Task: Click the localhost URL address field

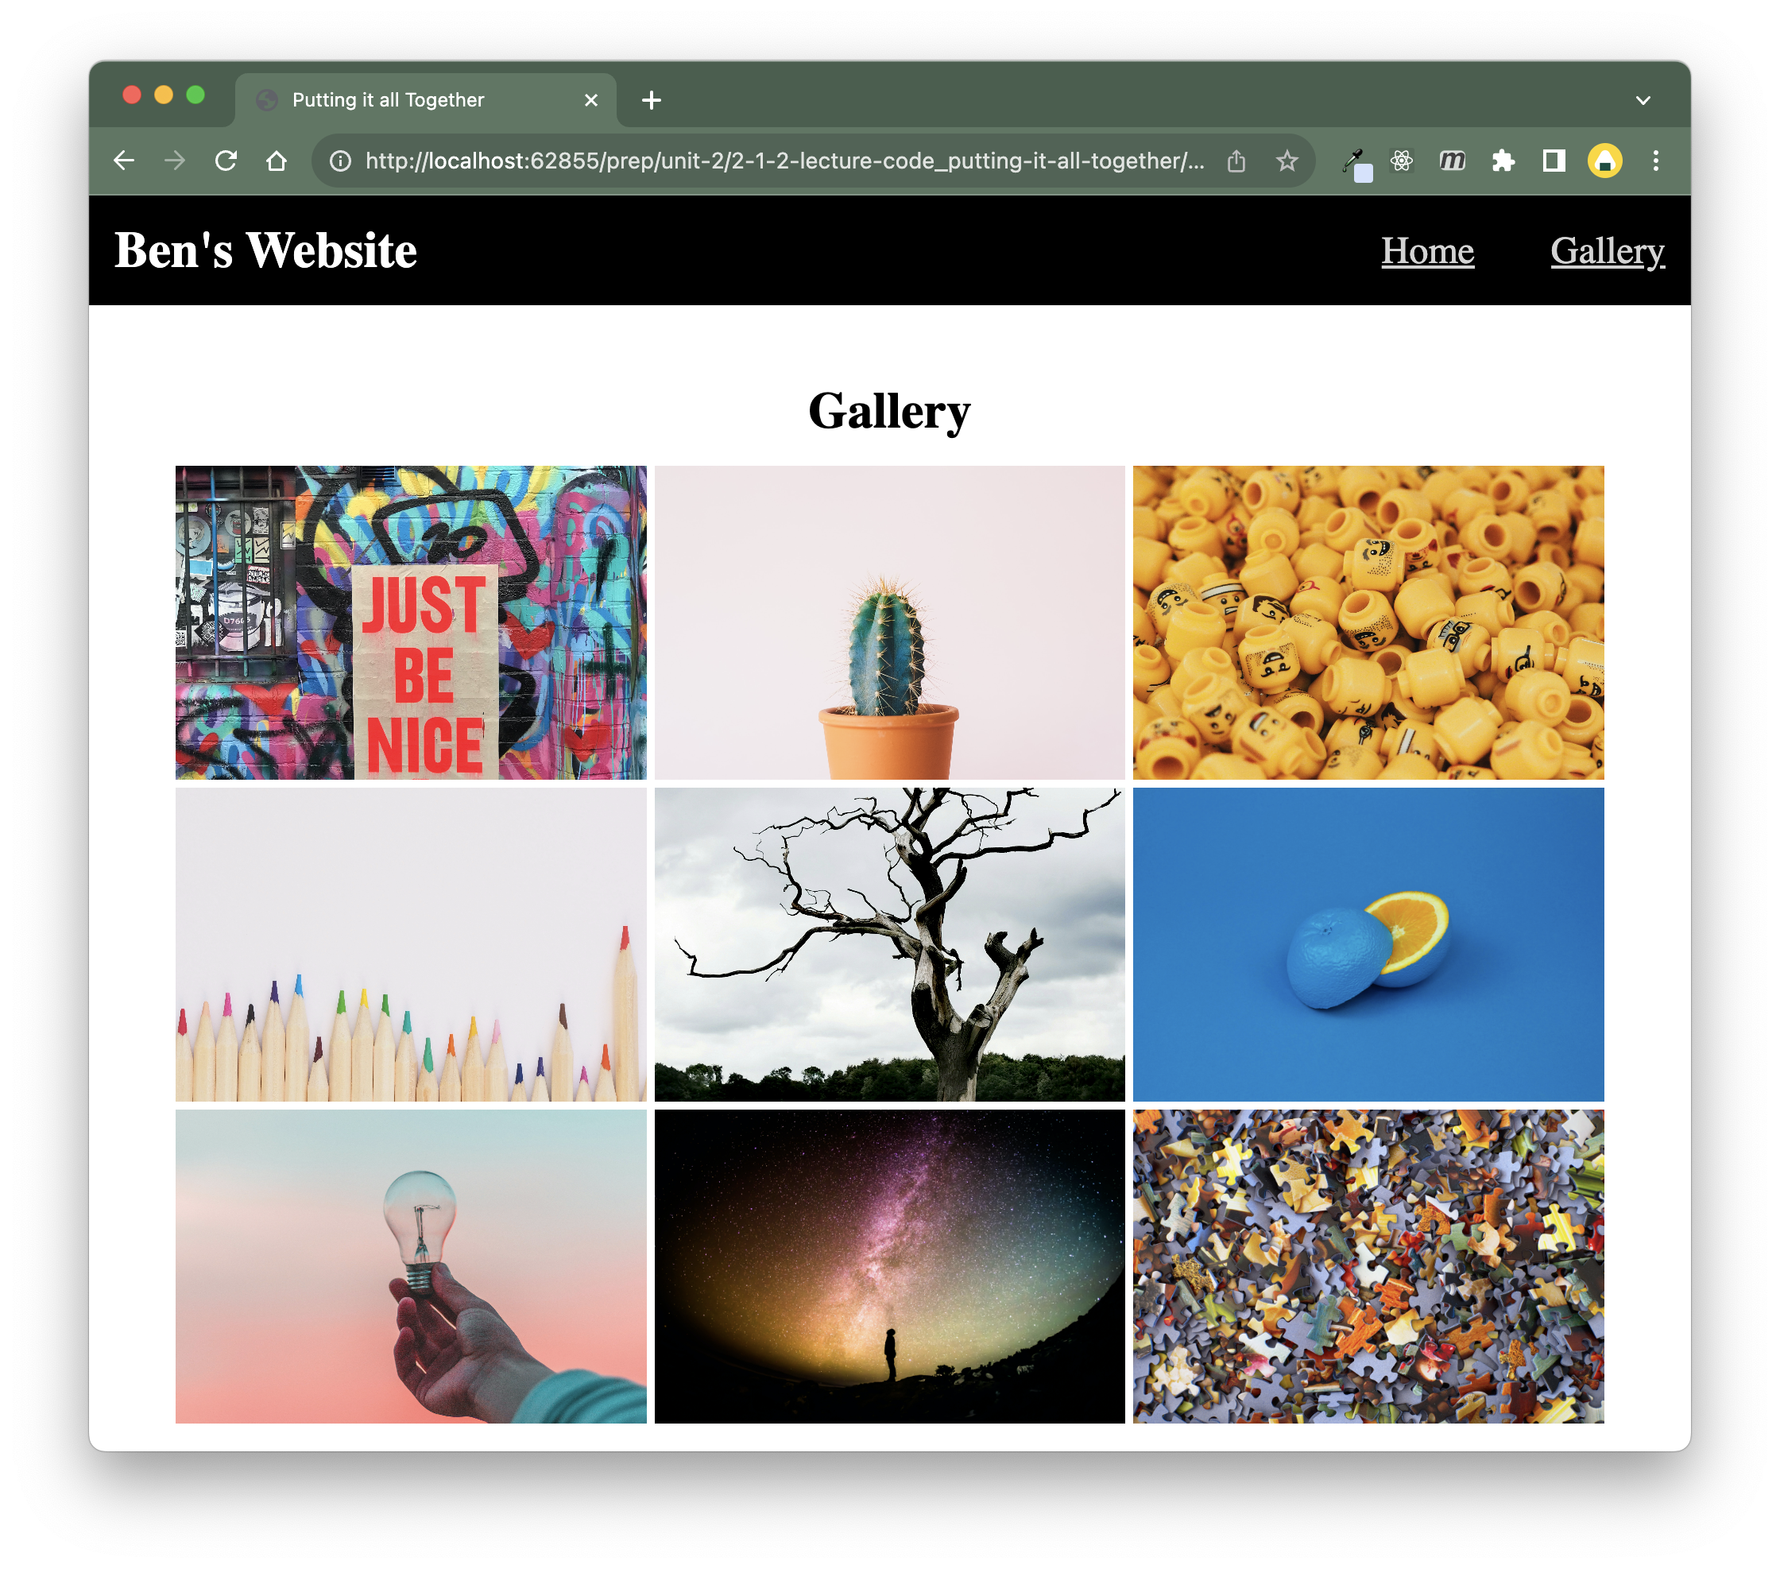Action: (784, 161)
